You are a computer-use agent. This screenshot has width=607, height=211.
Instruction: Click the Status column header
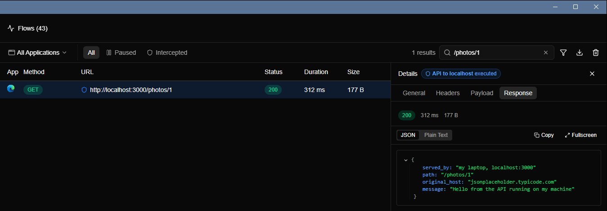[274, 72]
